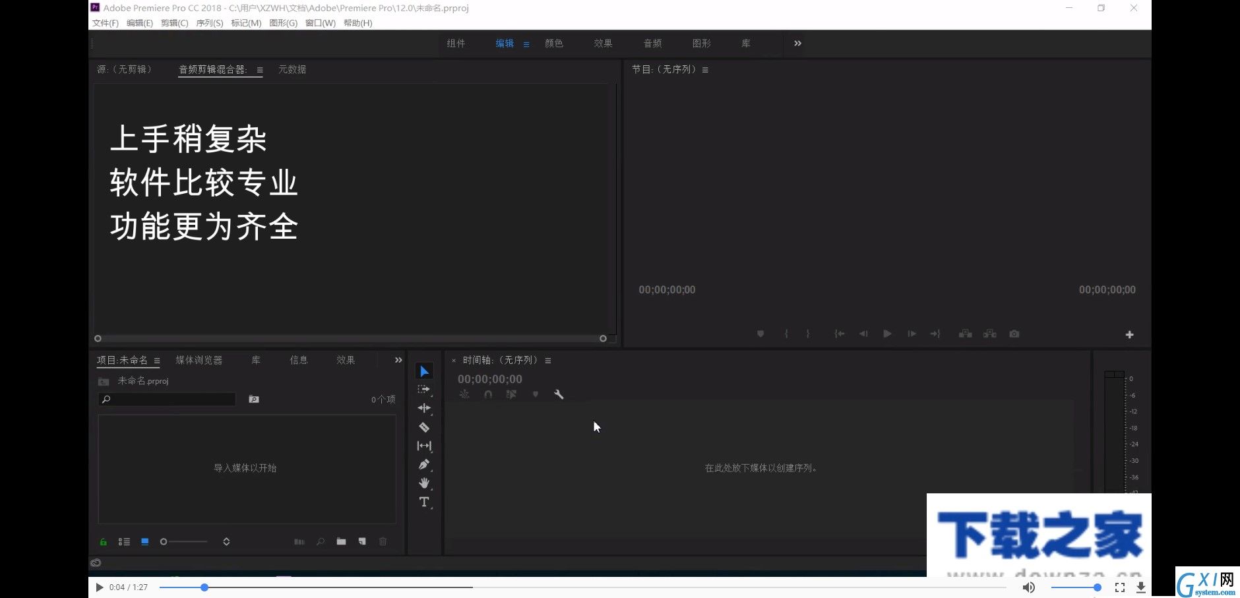Open 项目:未命名 panel menu
Image resolution: width=1240 pixels, height=598 pixels.
click(157, 361)
